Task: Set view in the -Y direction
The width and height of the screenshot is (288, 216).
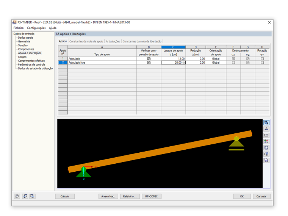Action: (x=266, y=141)
